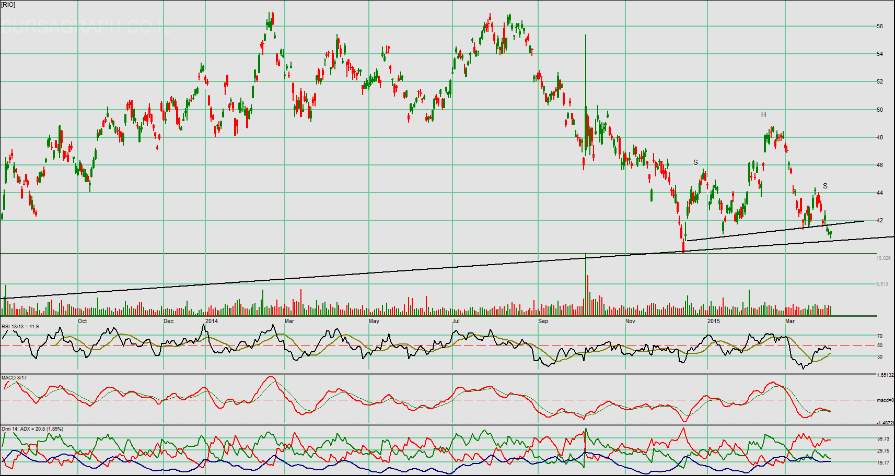Click the 2014 year axis label
Screen dimensions: 895x476
212,321
